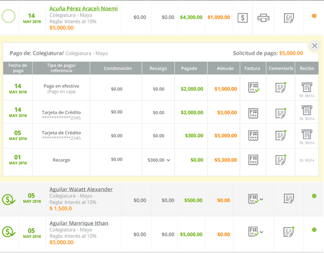The width and height of the screenshot is (324, 253).
Task: Open comment icon for 05 MAY $300.00 payment
Action: tap(281, 135)
